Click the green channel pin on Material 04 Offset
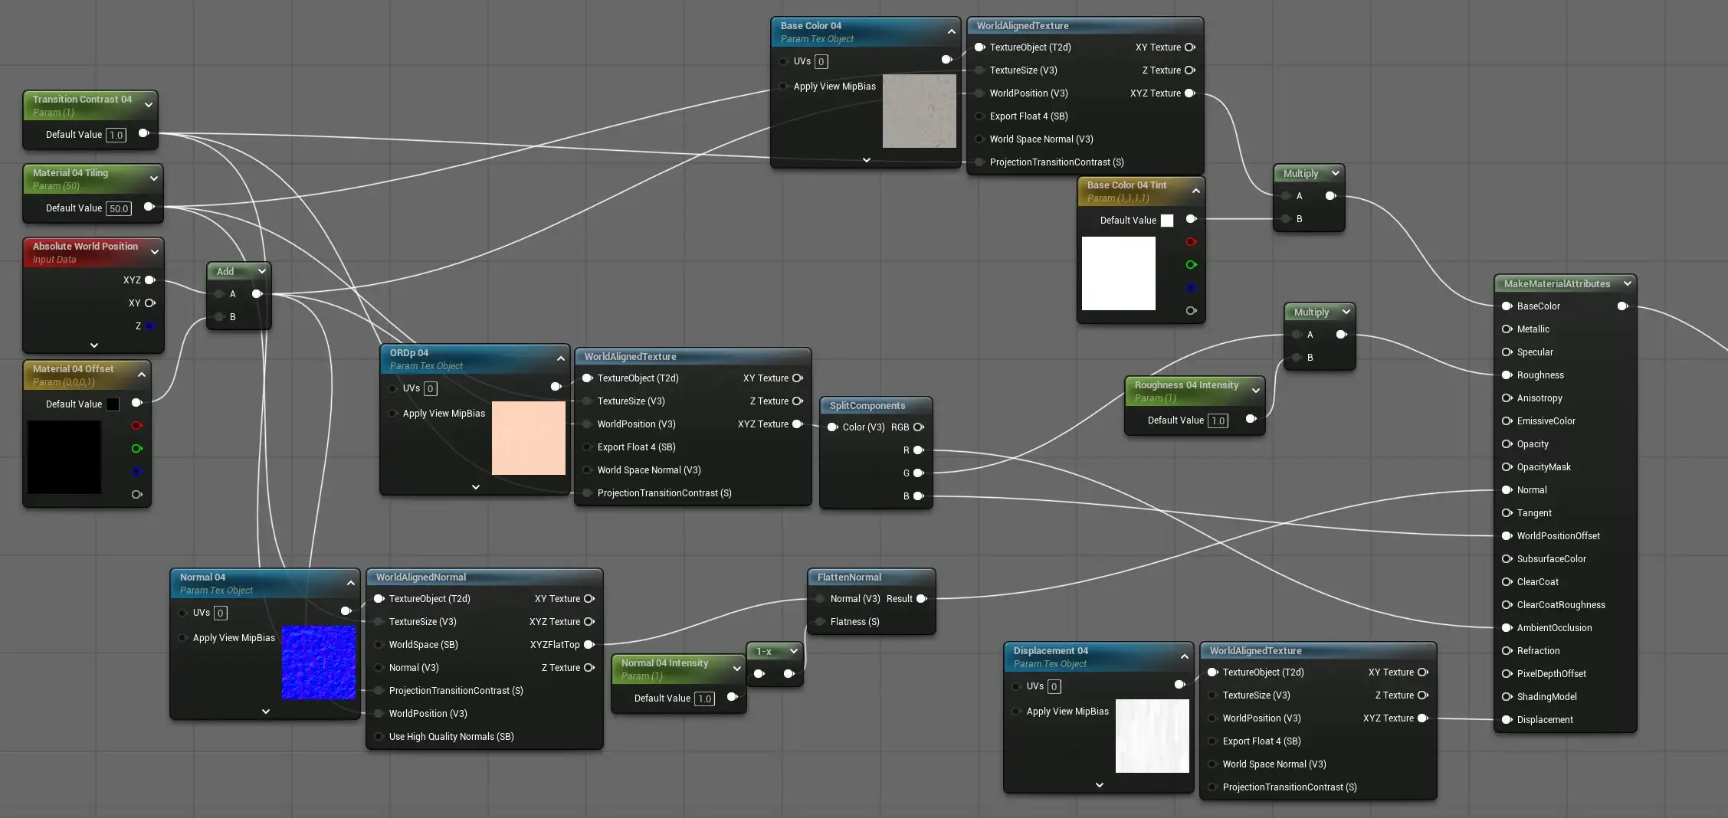 [x=137, y=449]
